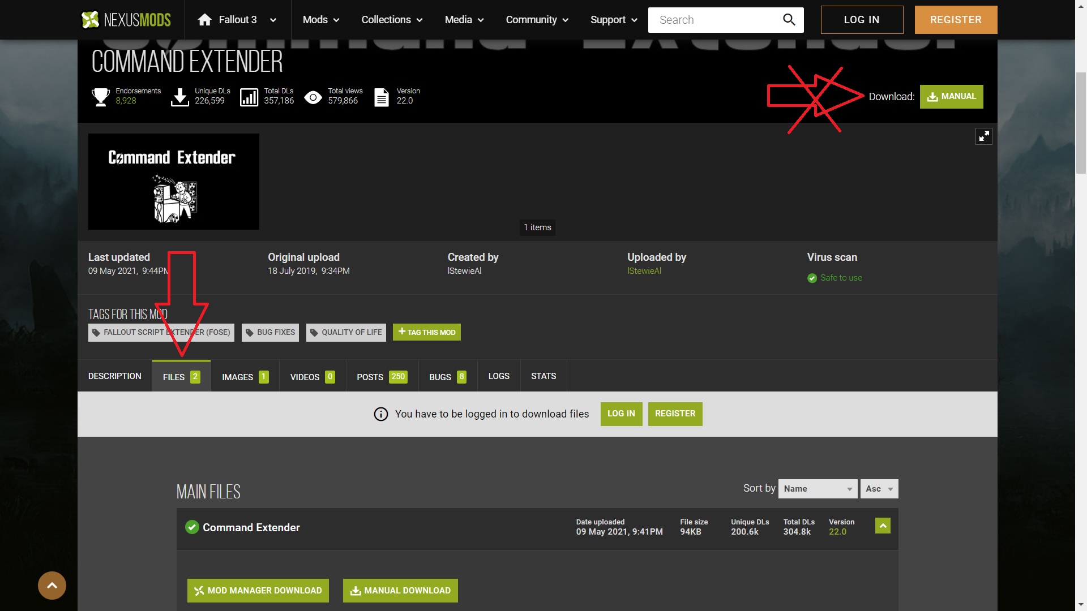Click the Total views eye icon

(x=313, y=97)
